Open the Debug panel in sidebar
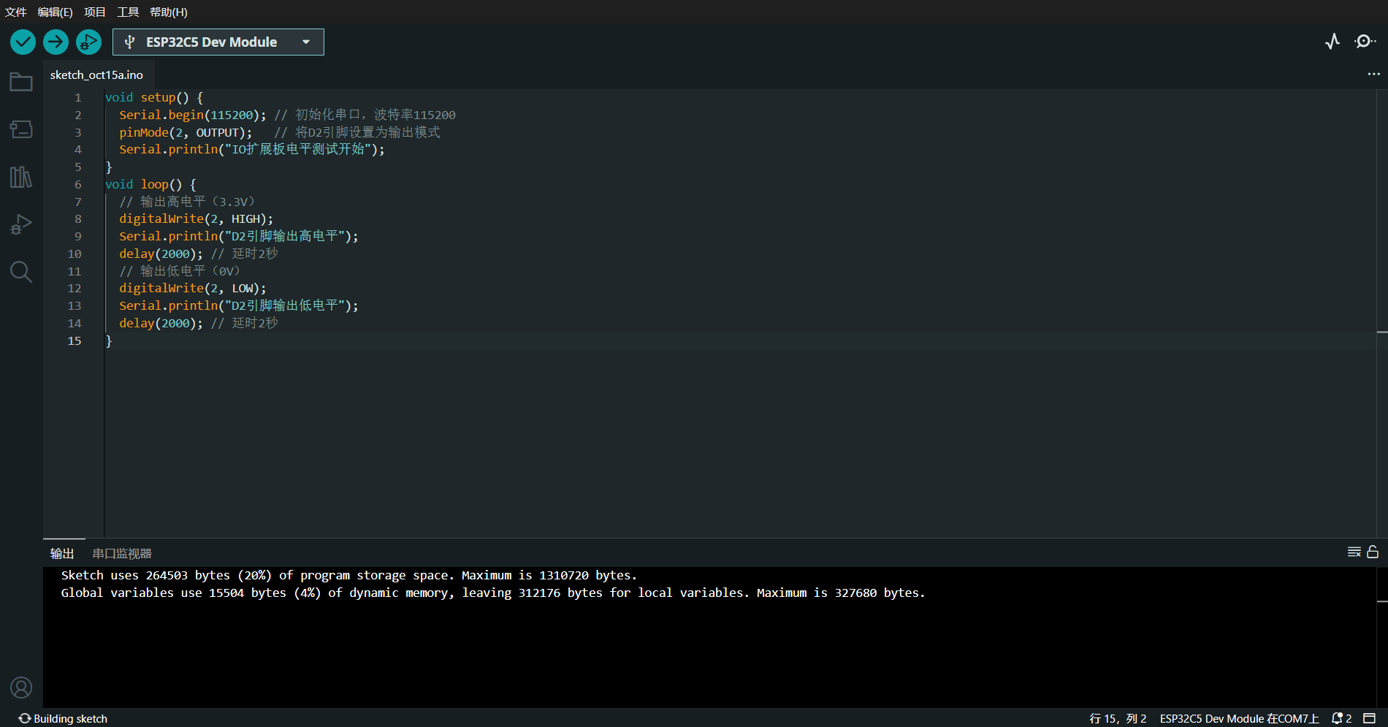This screenshot has height=727, width=1388. click(x=21, y=224)
